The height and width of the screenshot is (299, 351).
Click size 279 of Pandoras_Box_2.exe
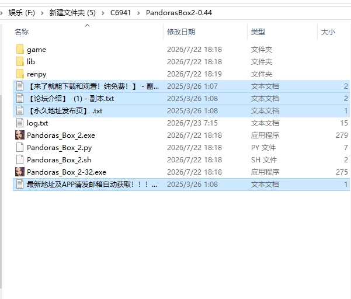click(x=342, y=135)
